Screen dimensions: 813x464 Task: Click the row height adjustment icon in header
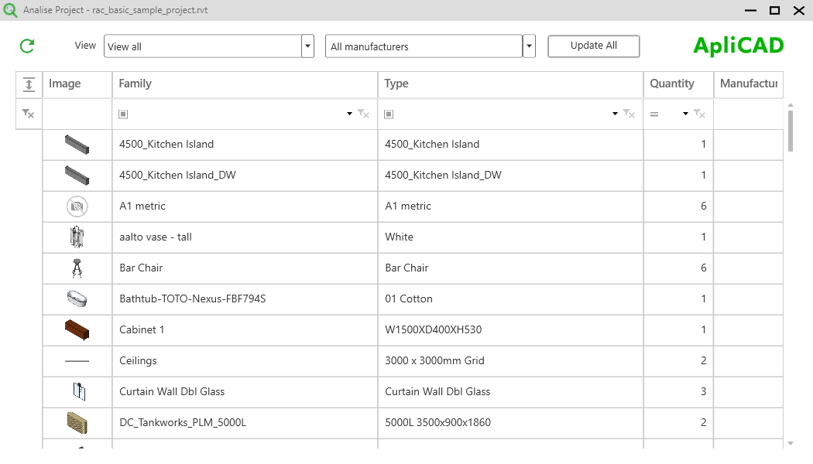tap(28, 84)
